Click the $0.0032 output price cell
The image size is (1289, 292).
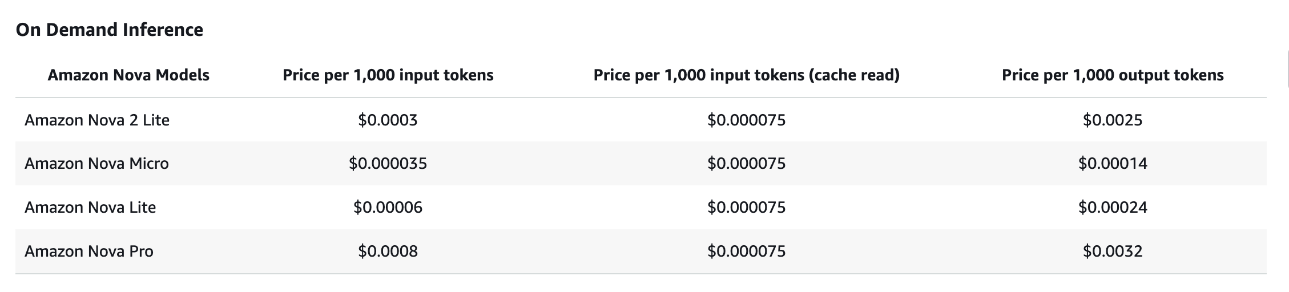tap(1112, 251)
